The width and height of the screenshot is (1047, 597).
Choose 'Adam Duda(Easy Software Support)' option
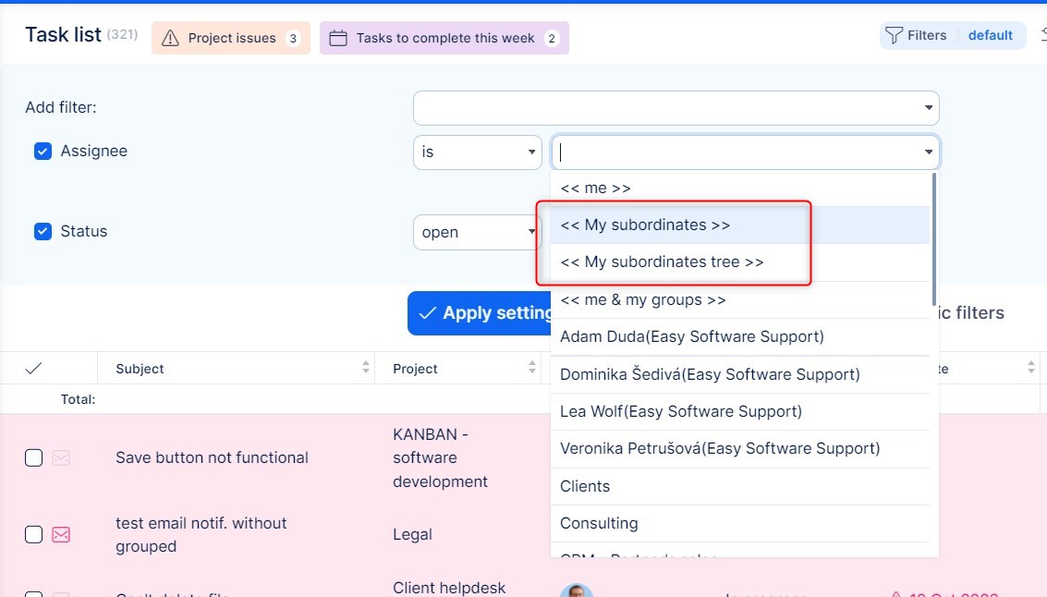click(691, 336)
